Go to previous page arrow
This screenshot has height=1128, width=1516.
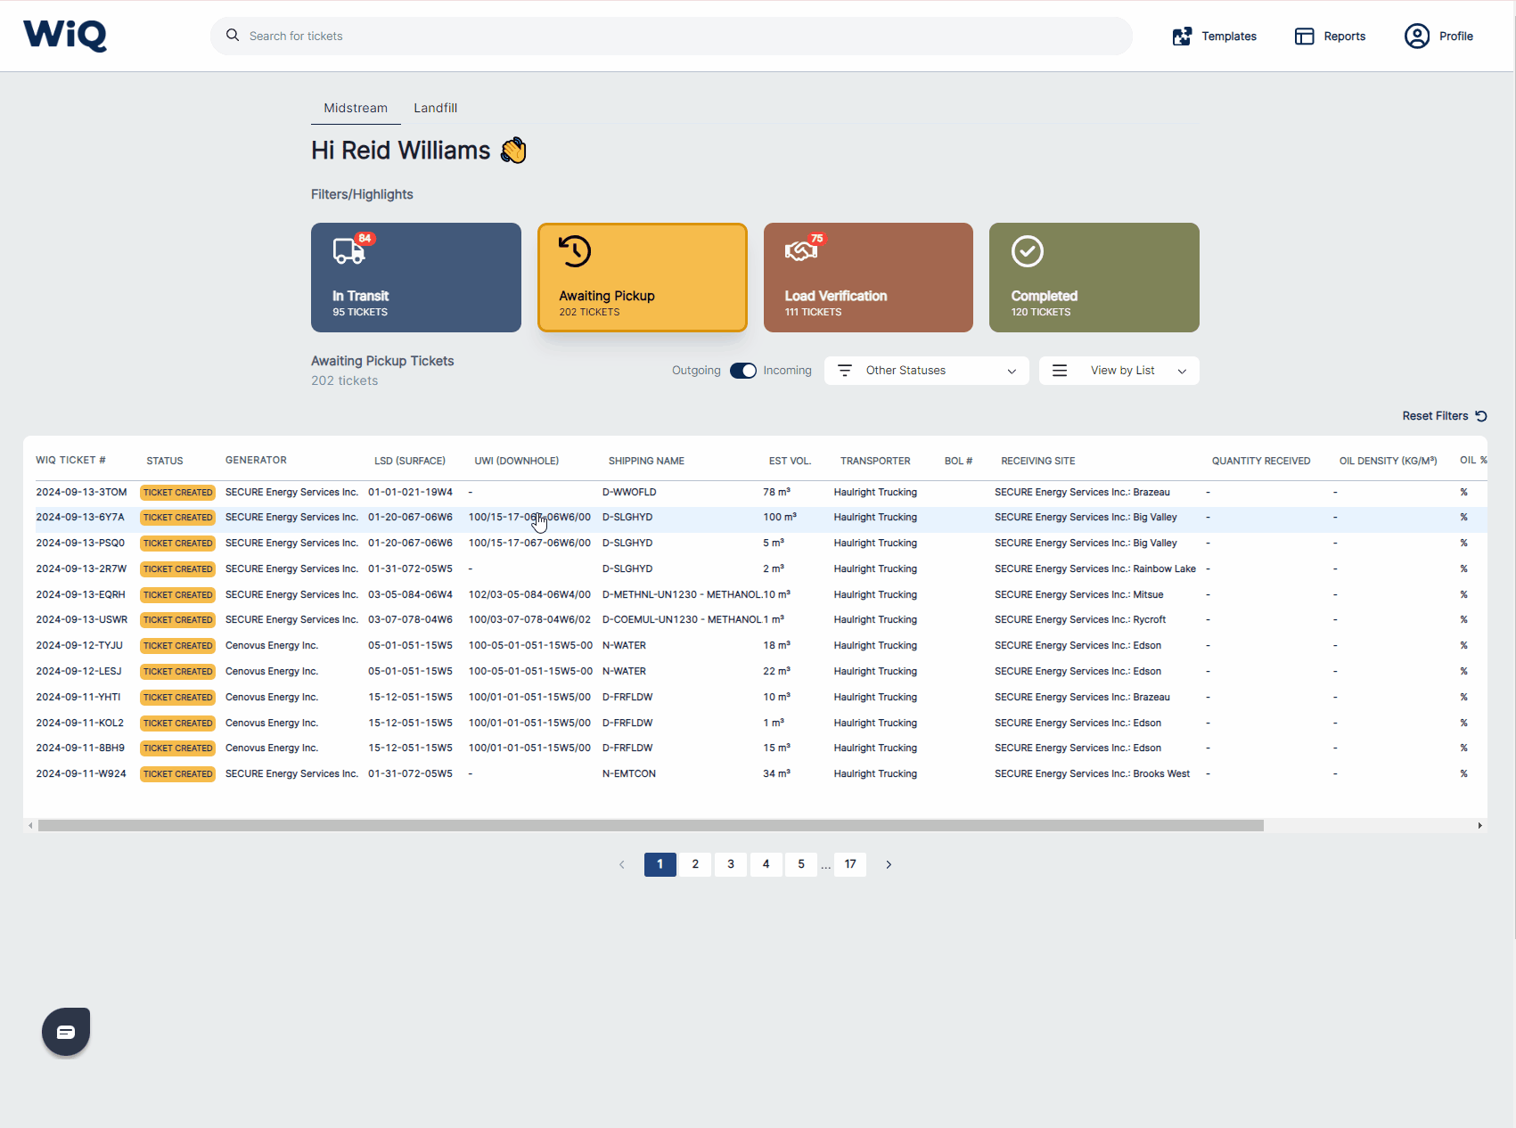pyautogui.click(x=622, y=864)
